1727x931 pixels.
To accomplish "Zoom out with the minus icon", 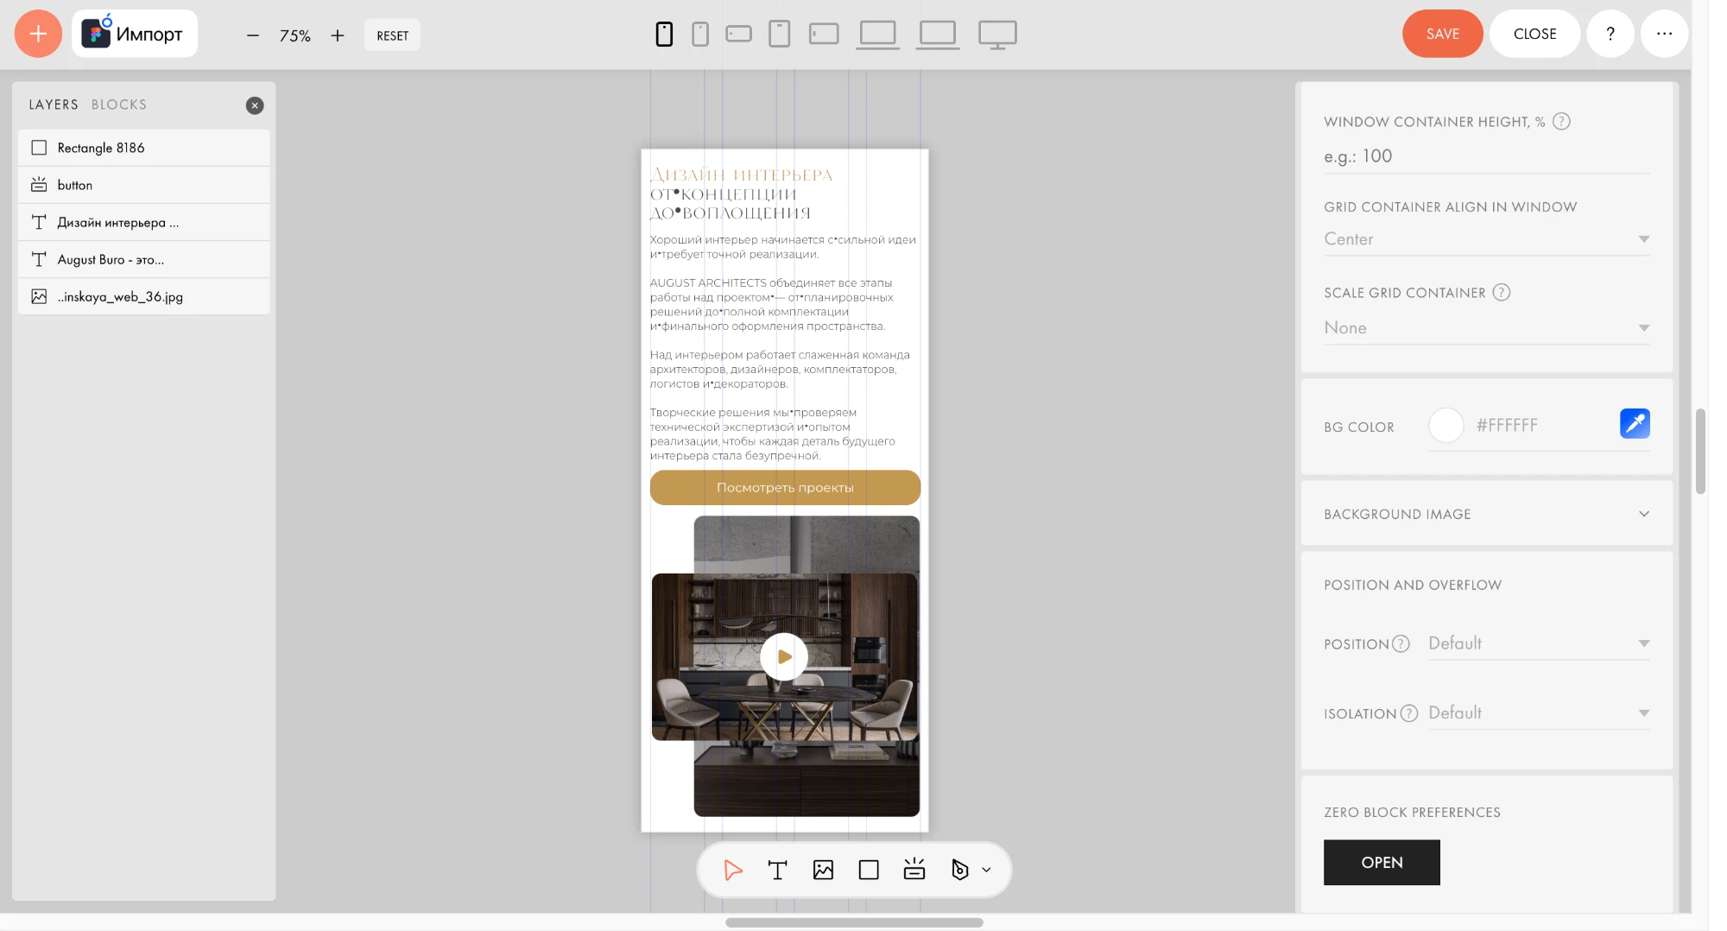I will pos(252,35).
